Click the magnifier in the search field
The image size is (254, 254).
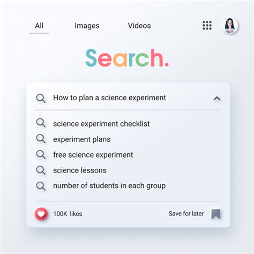pos(41,99)
